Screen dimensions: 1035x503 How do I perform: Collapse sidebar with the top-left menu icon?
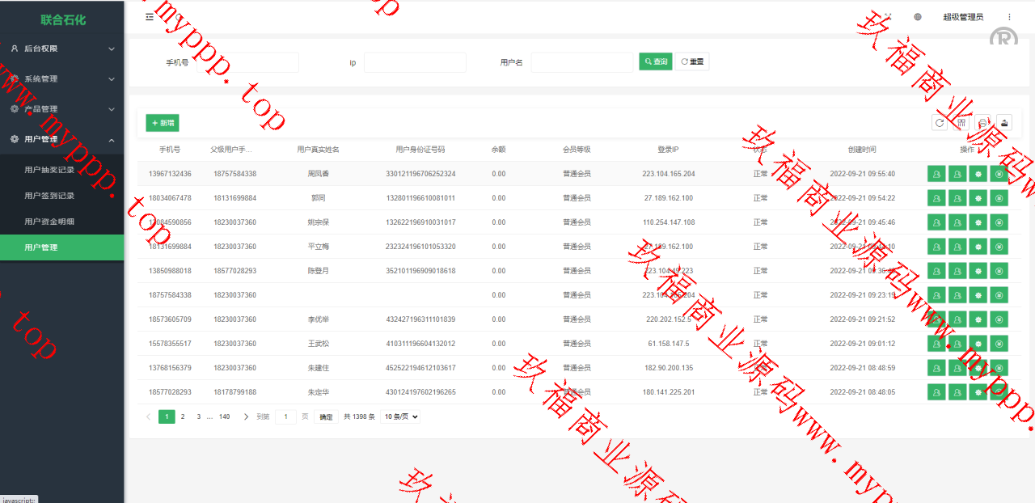click(x=150, y=17)
